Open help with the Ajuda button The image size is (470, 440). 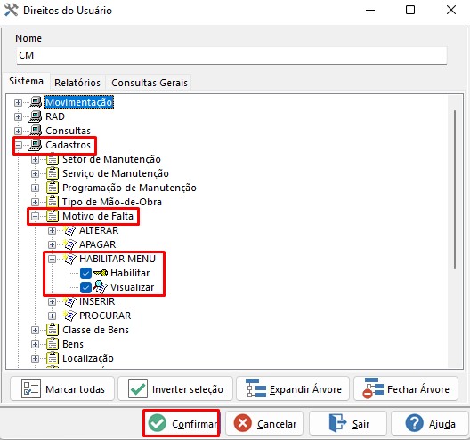(x=430, y=423)
